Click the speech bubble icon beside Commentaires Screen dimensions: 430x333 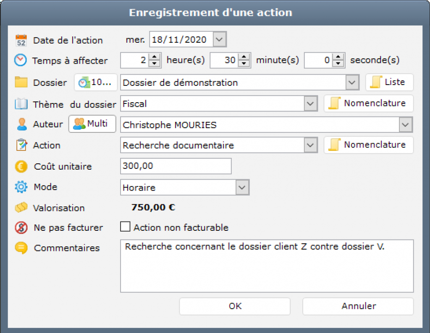tap(21, 248)
